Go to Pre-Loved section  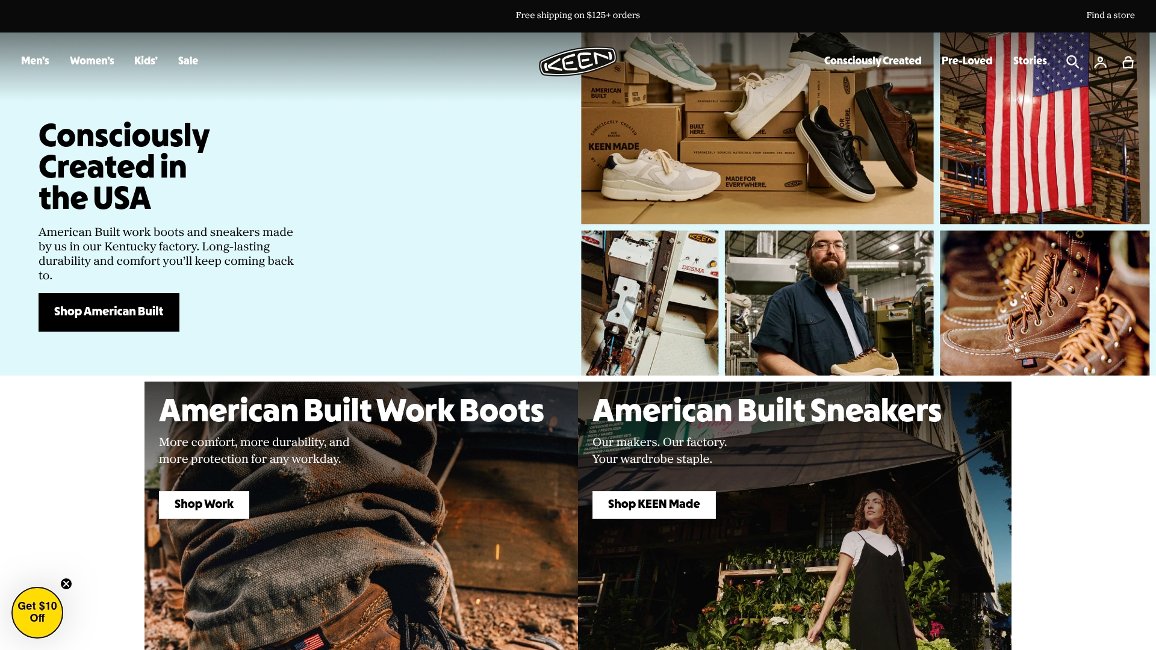967,61
